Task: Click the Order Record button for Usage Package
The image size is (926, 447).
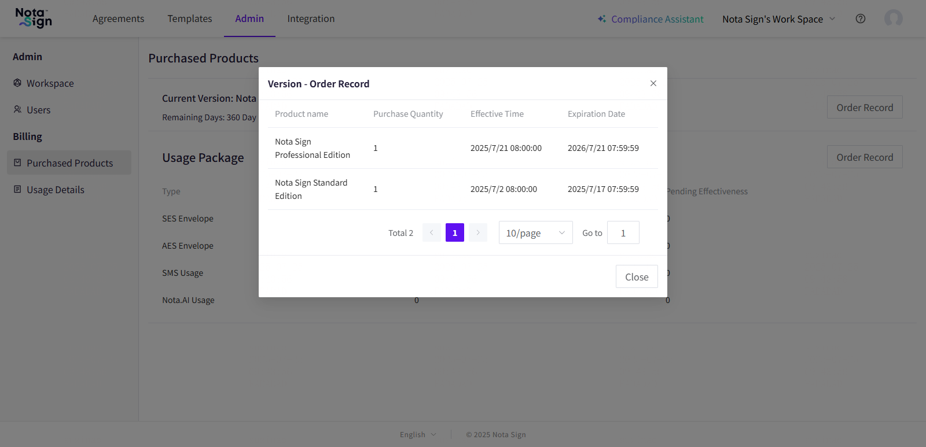Action: pos(865,157)
